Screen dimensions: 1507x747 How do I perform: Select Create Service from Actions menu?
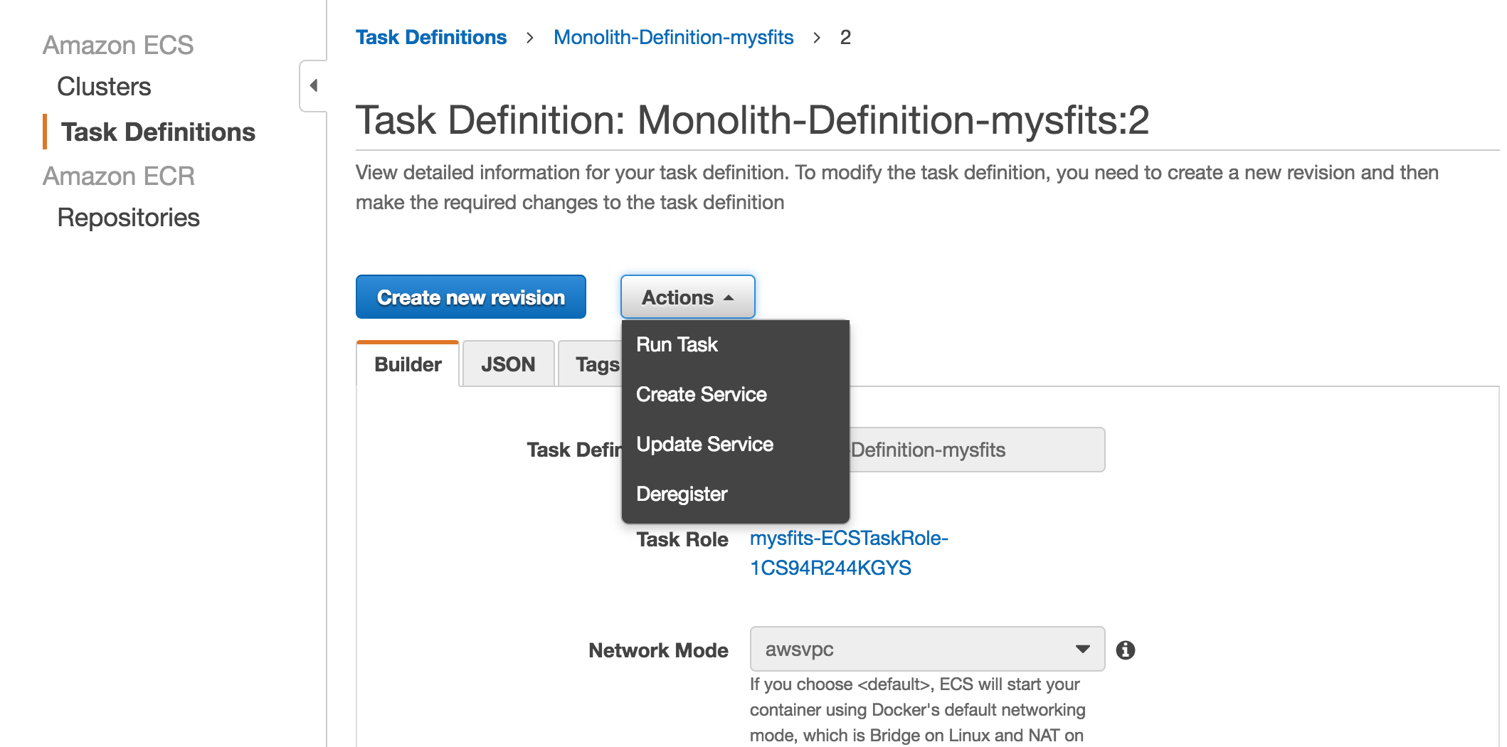735,395
